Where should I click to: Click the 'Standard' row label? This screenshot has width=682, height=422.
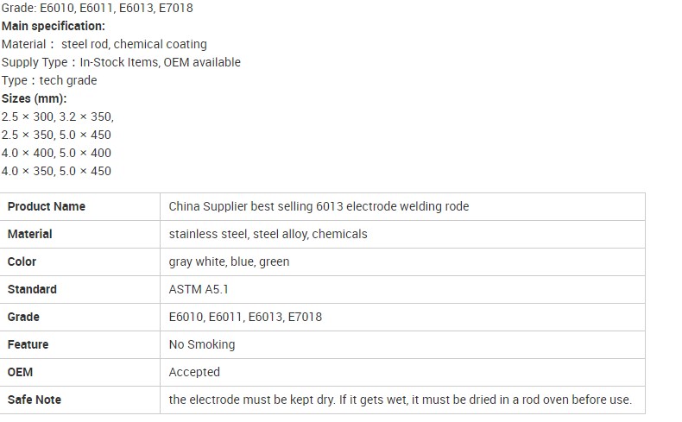click(x=33, y=289)
